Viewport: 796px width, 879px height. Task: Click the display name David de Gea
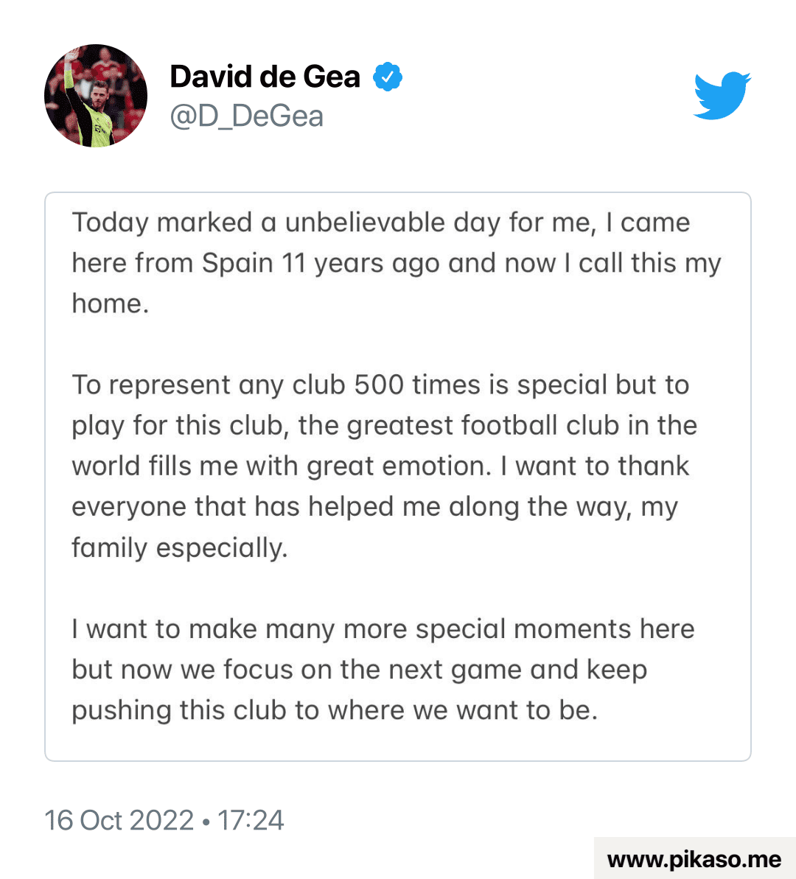tap(265, 77)
